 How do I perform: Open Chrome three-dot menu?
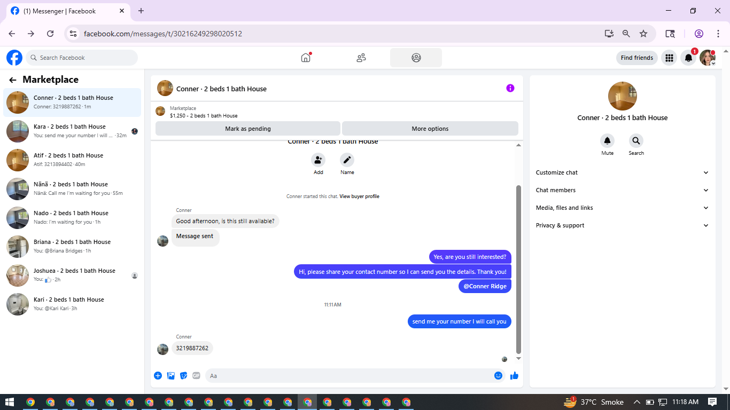coord(718,34)
